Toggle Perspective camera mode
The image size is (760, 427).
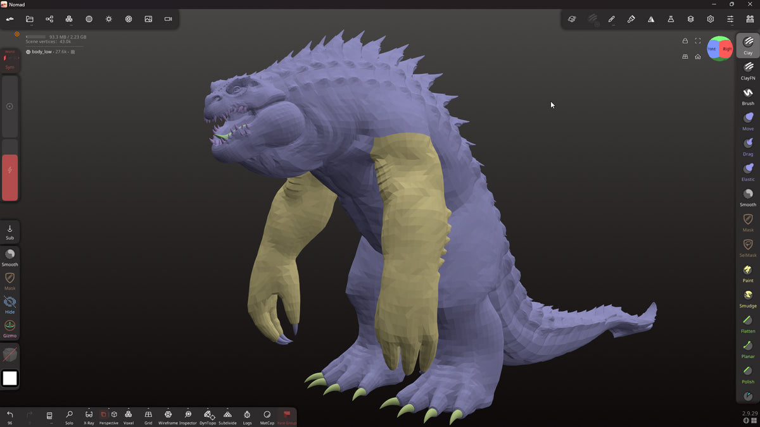[x=108, y=417]
